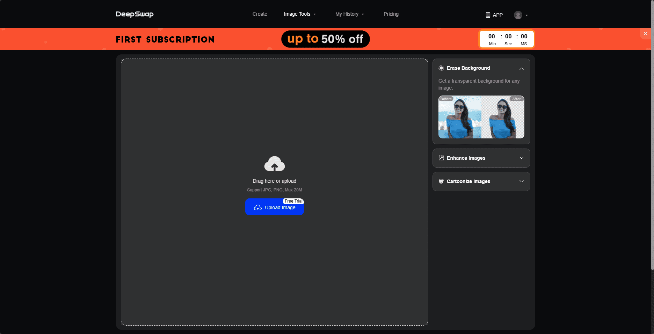Click the Free Trial badge

coord(293,201)
